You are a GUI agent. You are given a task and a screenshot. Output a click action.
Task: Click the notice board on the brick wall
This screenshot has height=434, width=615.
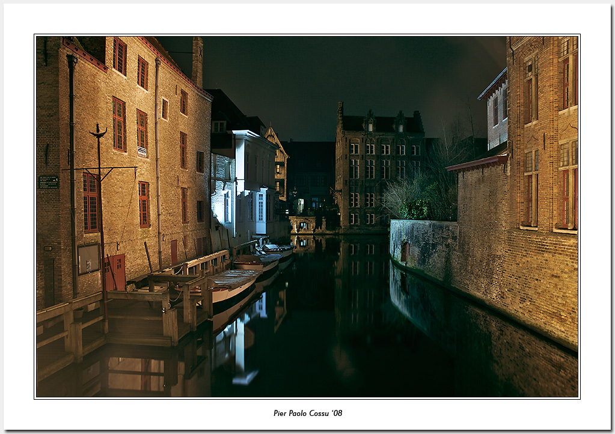[x=88, y=258]
